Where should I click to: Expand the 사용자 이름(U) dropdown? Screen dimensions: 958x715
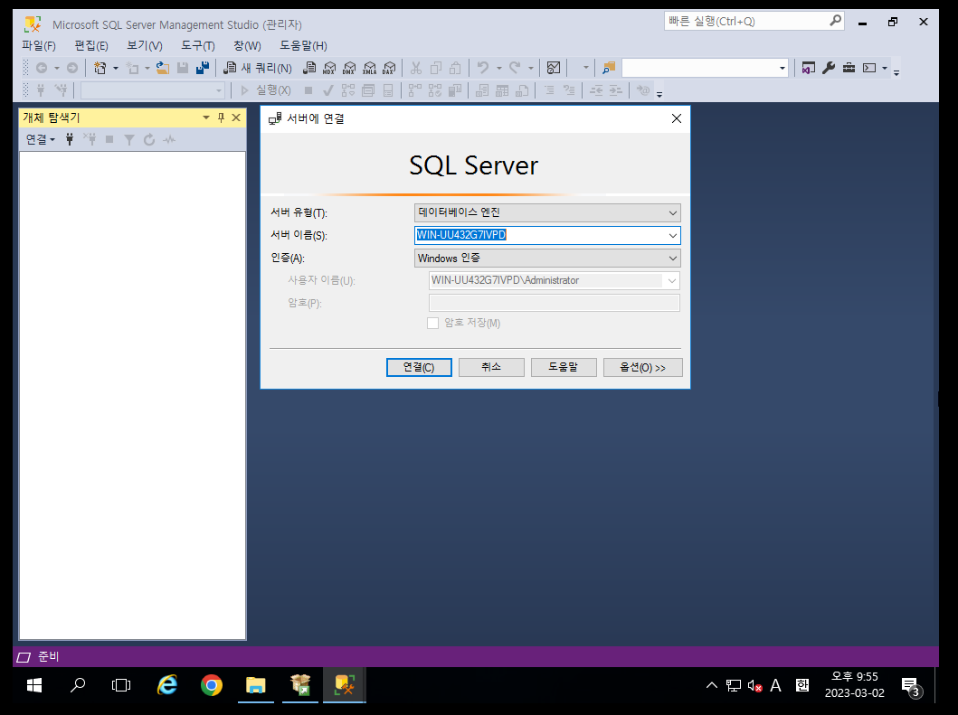(x=672, y=281)
